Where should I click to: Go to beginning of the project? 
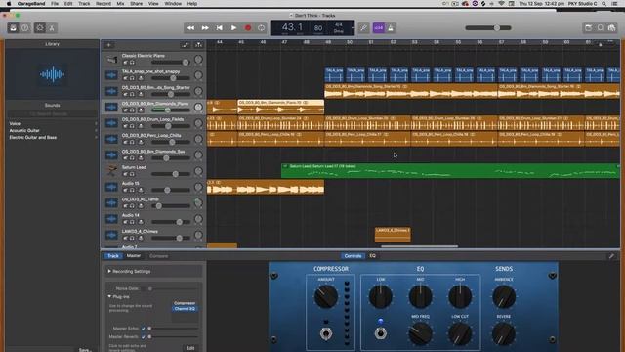click(x=219, y=28)
